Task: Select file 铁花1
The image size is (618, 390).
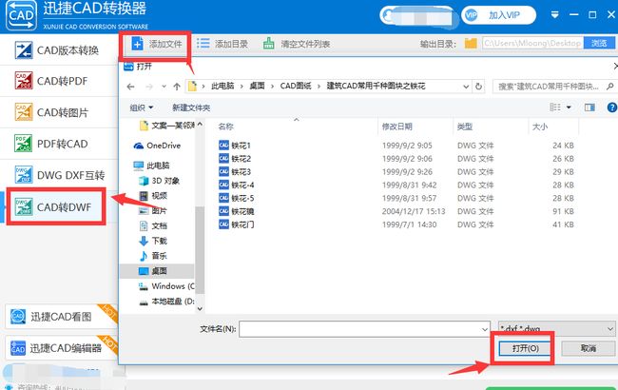Action: tap(235, 146)
